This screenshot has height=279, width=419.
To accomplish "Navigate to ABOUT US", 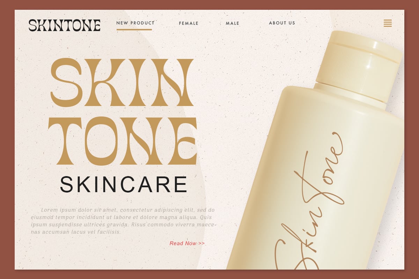I will (282, 23).
